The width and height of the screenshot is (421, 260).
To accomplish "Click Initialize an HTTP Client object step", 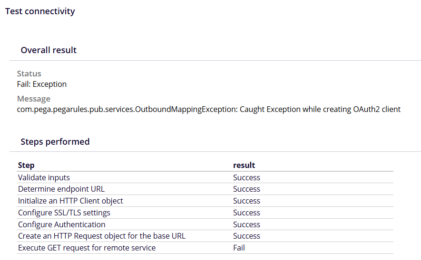I will click(x=70, y=201).
